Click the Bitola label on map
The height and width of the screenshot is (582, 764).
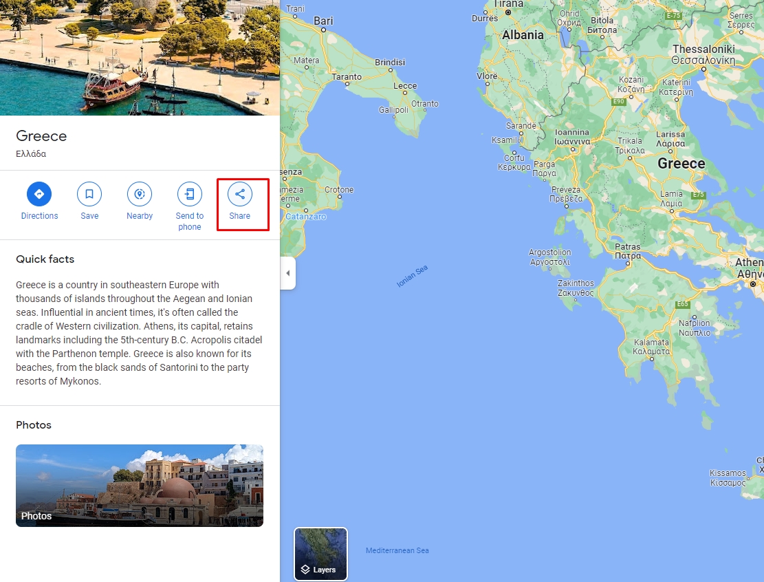[x=602, y=25]
